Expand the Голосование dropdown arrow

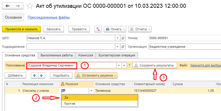pyautogui.click(x=119, y=65)
